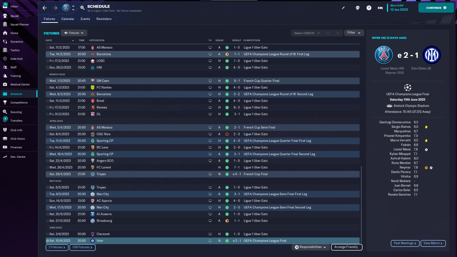Screen dimensions: 457x257
Task: Click the 8 - 2 result against Rennes
Action: [236, 107]
